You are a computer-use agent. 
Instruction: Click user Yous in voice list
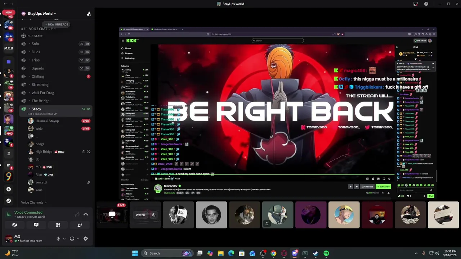[39, 190]
